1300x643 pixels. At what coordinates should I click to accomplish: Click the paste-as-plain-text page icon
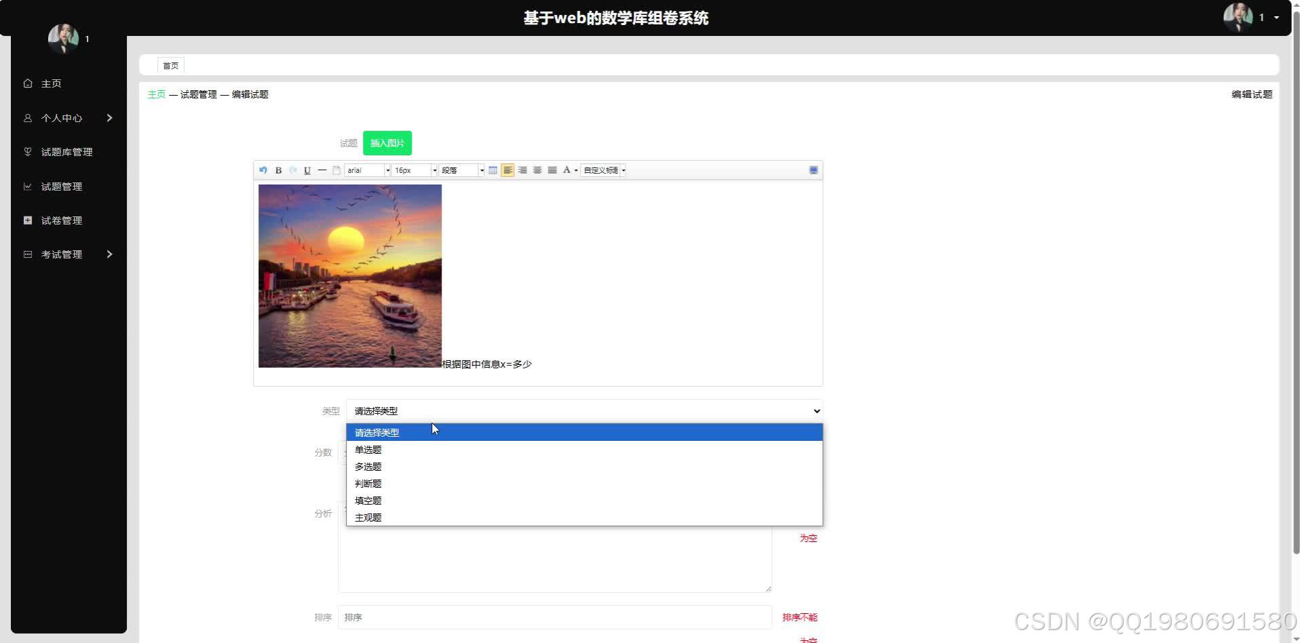click(x=337, y=170)
